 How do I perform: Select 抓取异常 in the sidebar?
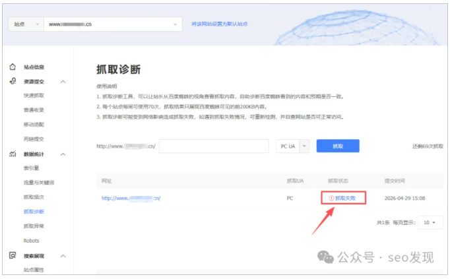pyautogui.click(x=34, y=226)
